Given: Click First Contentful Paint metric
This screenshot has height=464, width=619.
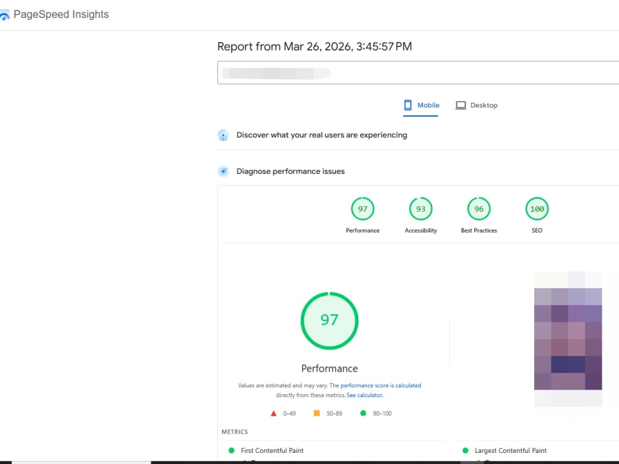Looking at the screenshot, I should [272, 450].
